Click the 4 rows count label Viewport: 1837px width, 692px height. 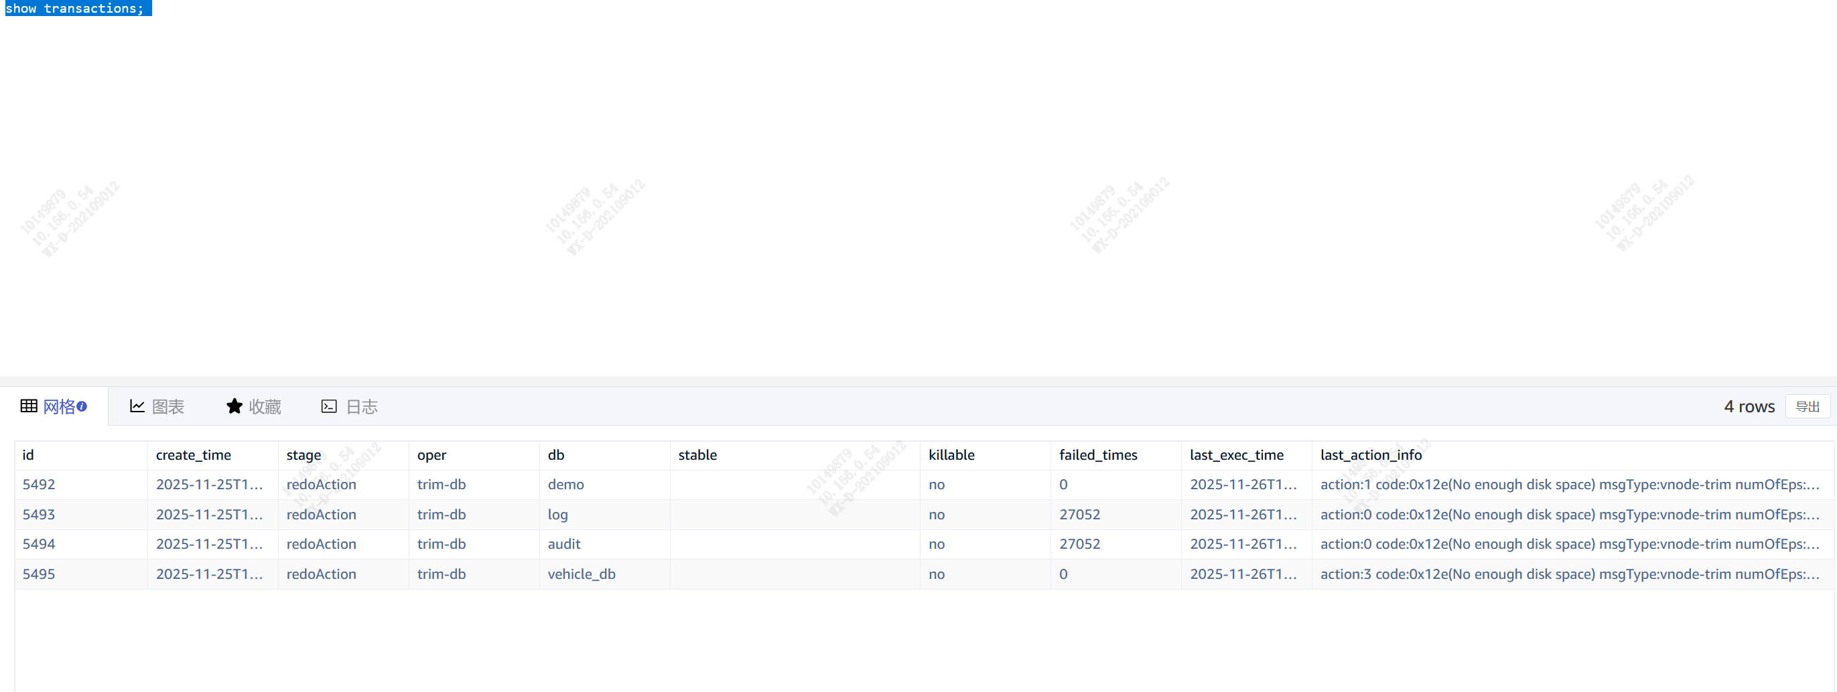point(1749,407)
